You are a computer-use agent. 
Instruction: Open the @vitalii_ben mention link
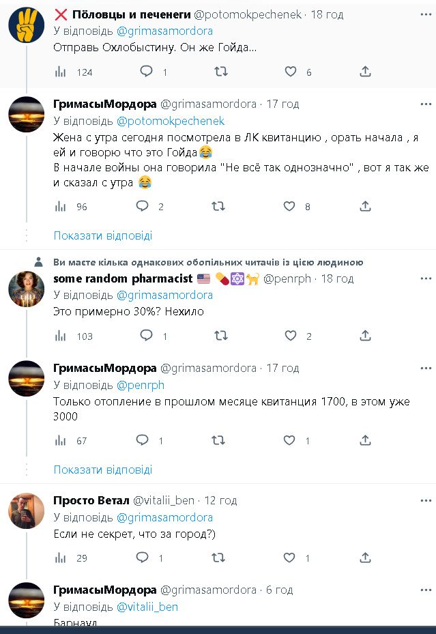[x=147, y=607]
